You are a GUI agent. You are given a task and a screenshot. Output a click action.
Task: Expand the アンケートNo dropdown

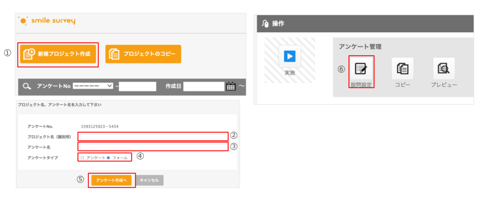(93, 86)
